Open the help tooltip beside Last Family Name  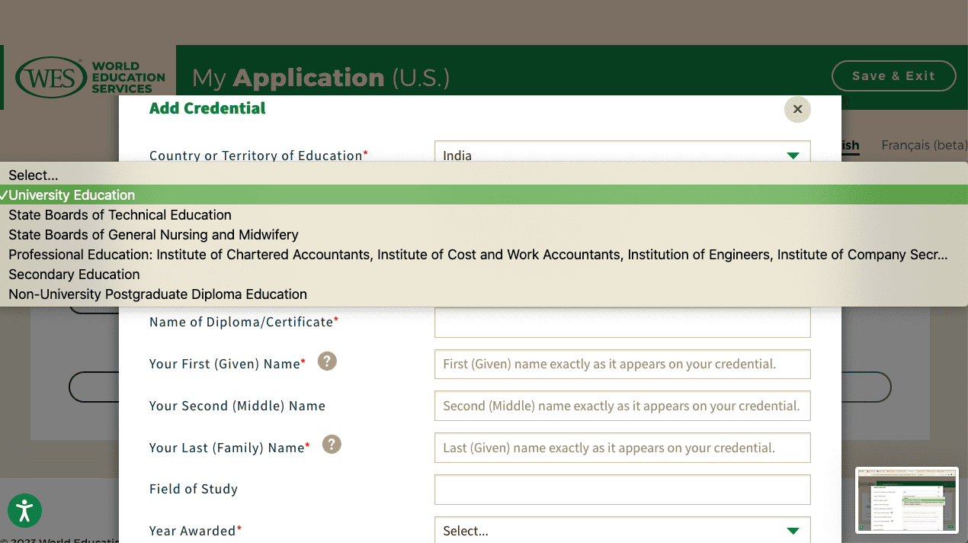point(332,444)
